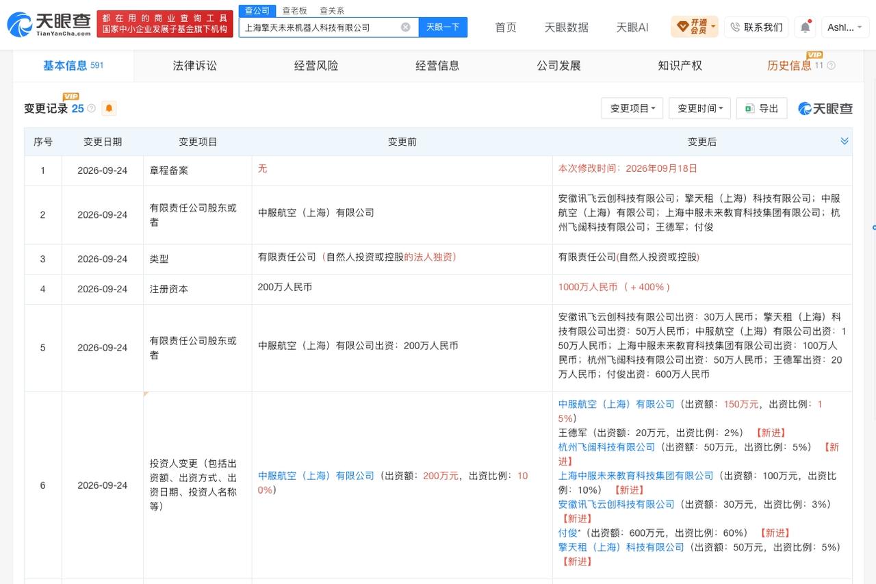Open the 上海中服未来教育科技集团有限公司 link in row 6
The width and height of the screenshot is (876, 584).
click(636, 476)
